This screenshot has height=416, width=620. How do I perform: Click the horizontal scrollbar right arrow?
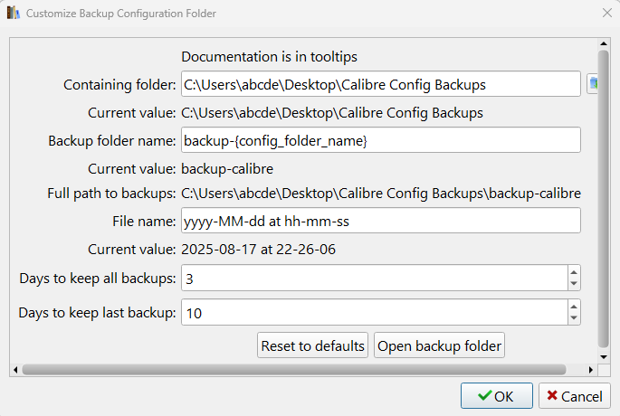pos(591,369)
